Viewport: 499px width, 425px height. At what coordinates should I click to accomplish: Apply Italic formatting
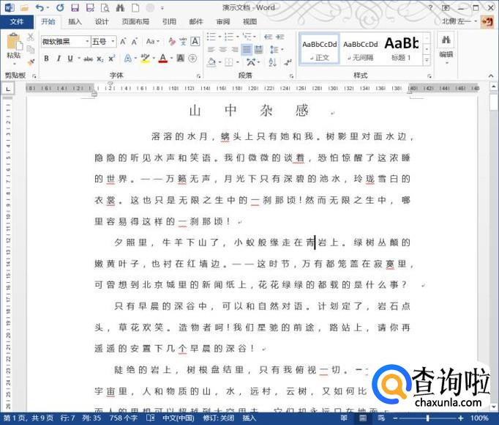tap(59, 59)
